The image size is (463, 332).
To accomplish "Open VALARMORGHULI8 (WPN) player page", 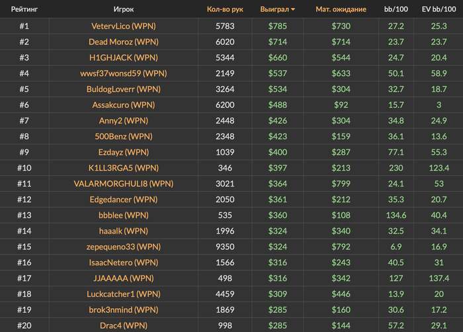I will click(124, 183).
